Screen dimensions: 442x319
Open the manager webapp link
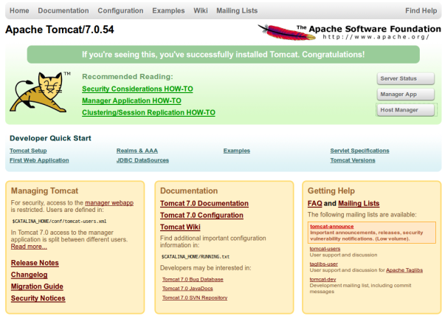pyautogui.click(x=109, y=203)
